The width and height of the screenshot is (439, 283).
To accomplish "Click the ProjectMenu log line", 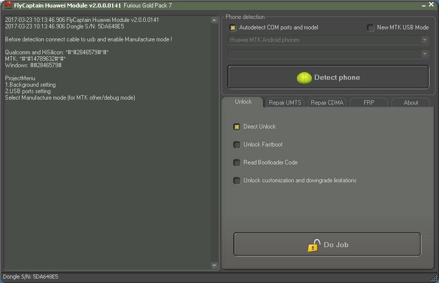I will (x=20, y=78).
